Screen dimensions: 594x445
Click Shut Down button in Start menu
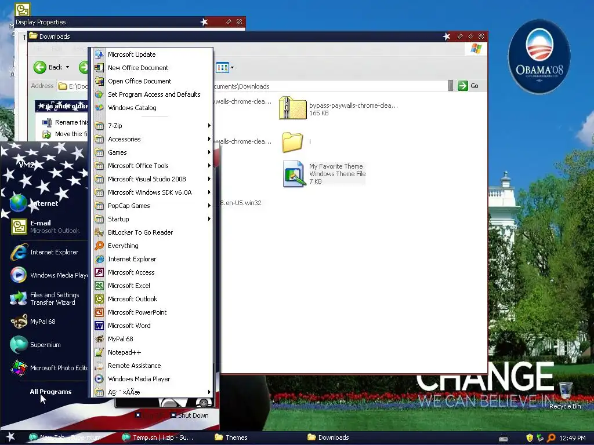[189, 415]
